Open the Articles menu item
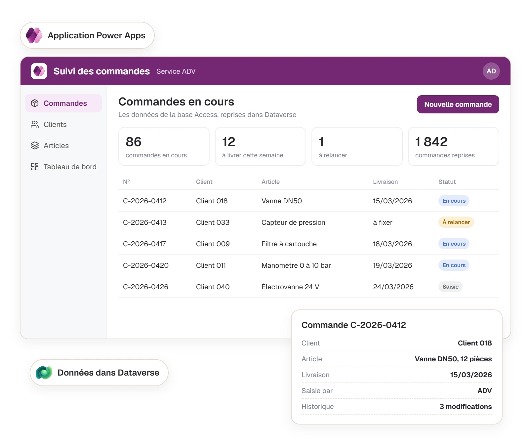The width and height of the screenshot is (531, 443). pyautogui.click(x=63, y=145)
